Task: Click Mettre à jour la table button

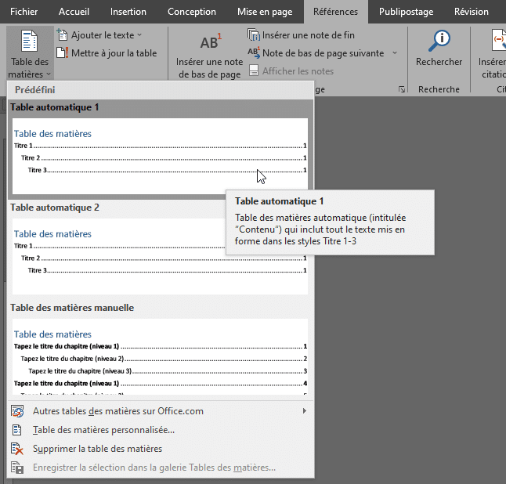Action: point(107,53)
